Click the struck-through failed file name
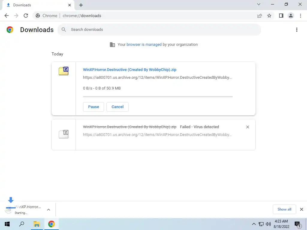307x230 pixels. coord(130,127)
